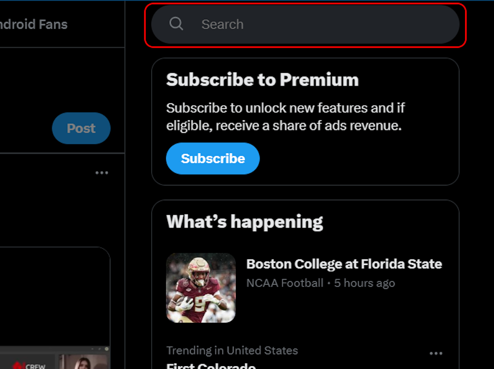The width and height of the screenshot is (494, 369).
Task: Open the Boston College at Florida State story
Action: (x=344, y=264)
